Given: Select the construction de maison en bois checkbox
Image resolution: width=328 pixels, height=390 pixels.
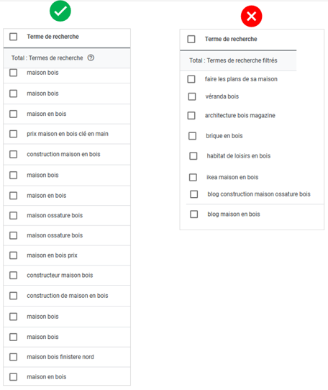Looking at the screenshot, I should tap(14, 296).
